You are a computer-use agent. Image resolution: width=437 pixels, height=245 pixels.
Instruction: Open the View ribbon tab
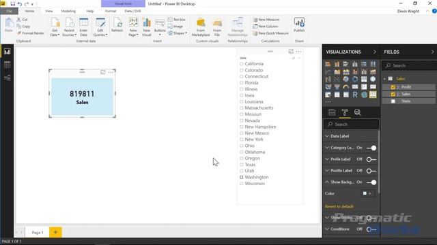click(x=49, y=11)
